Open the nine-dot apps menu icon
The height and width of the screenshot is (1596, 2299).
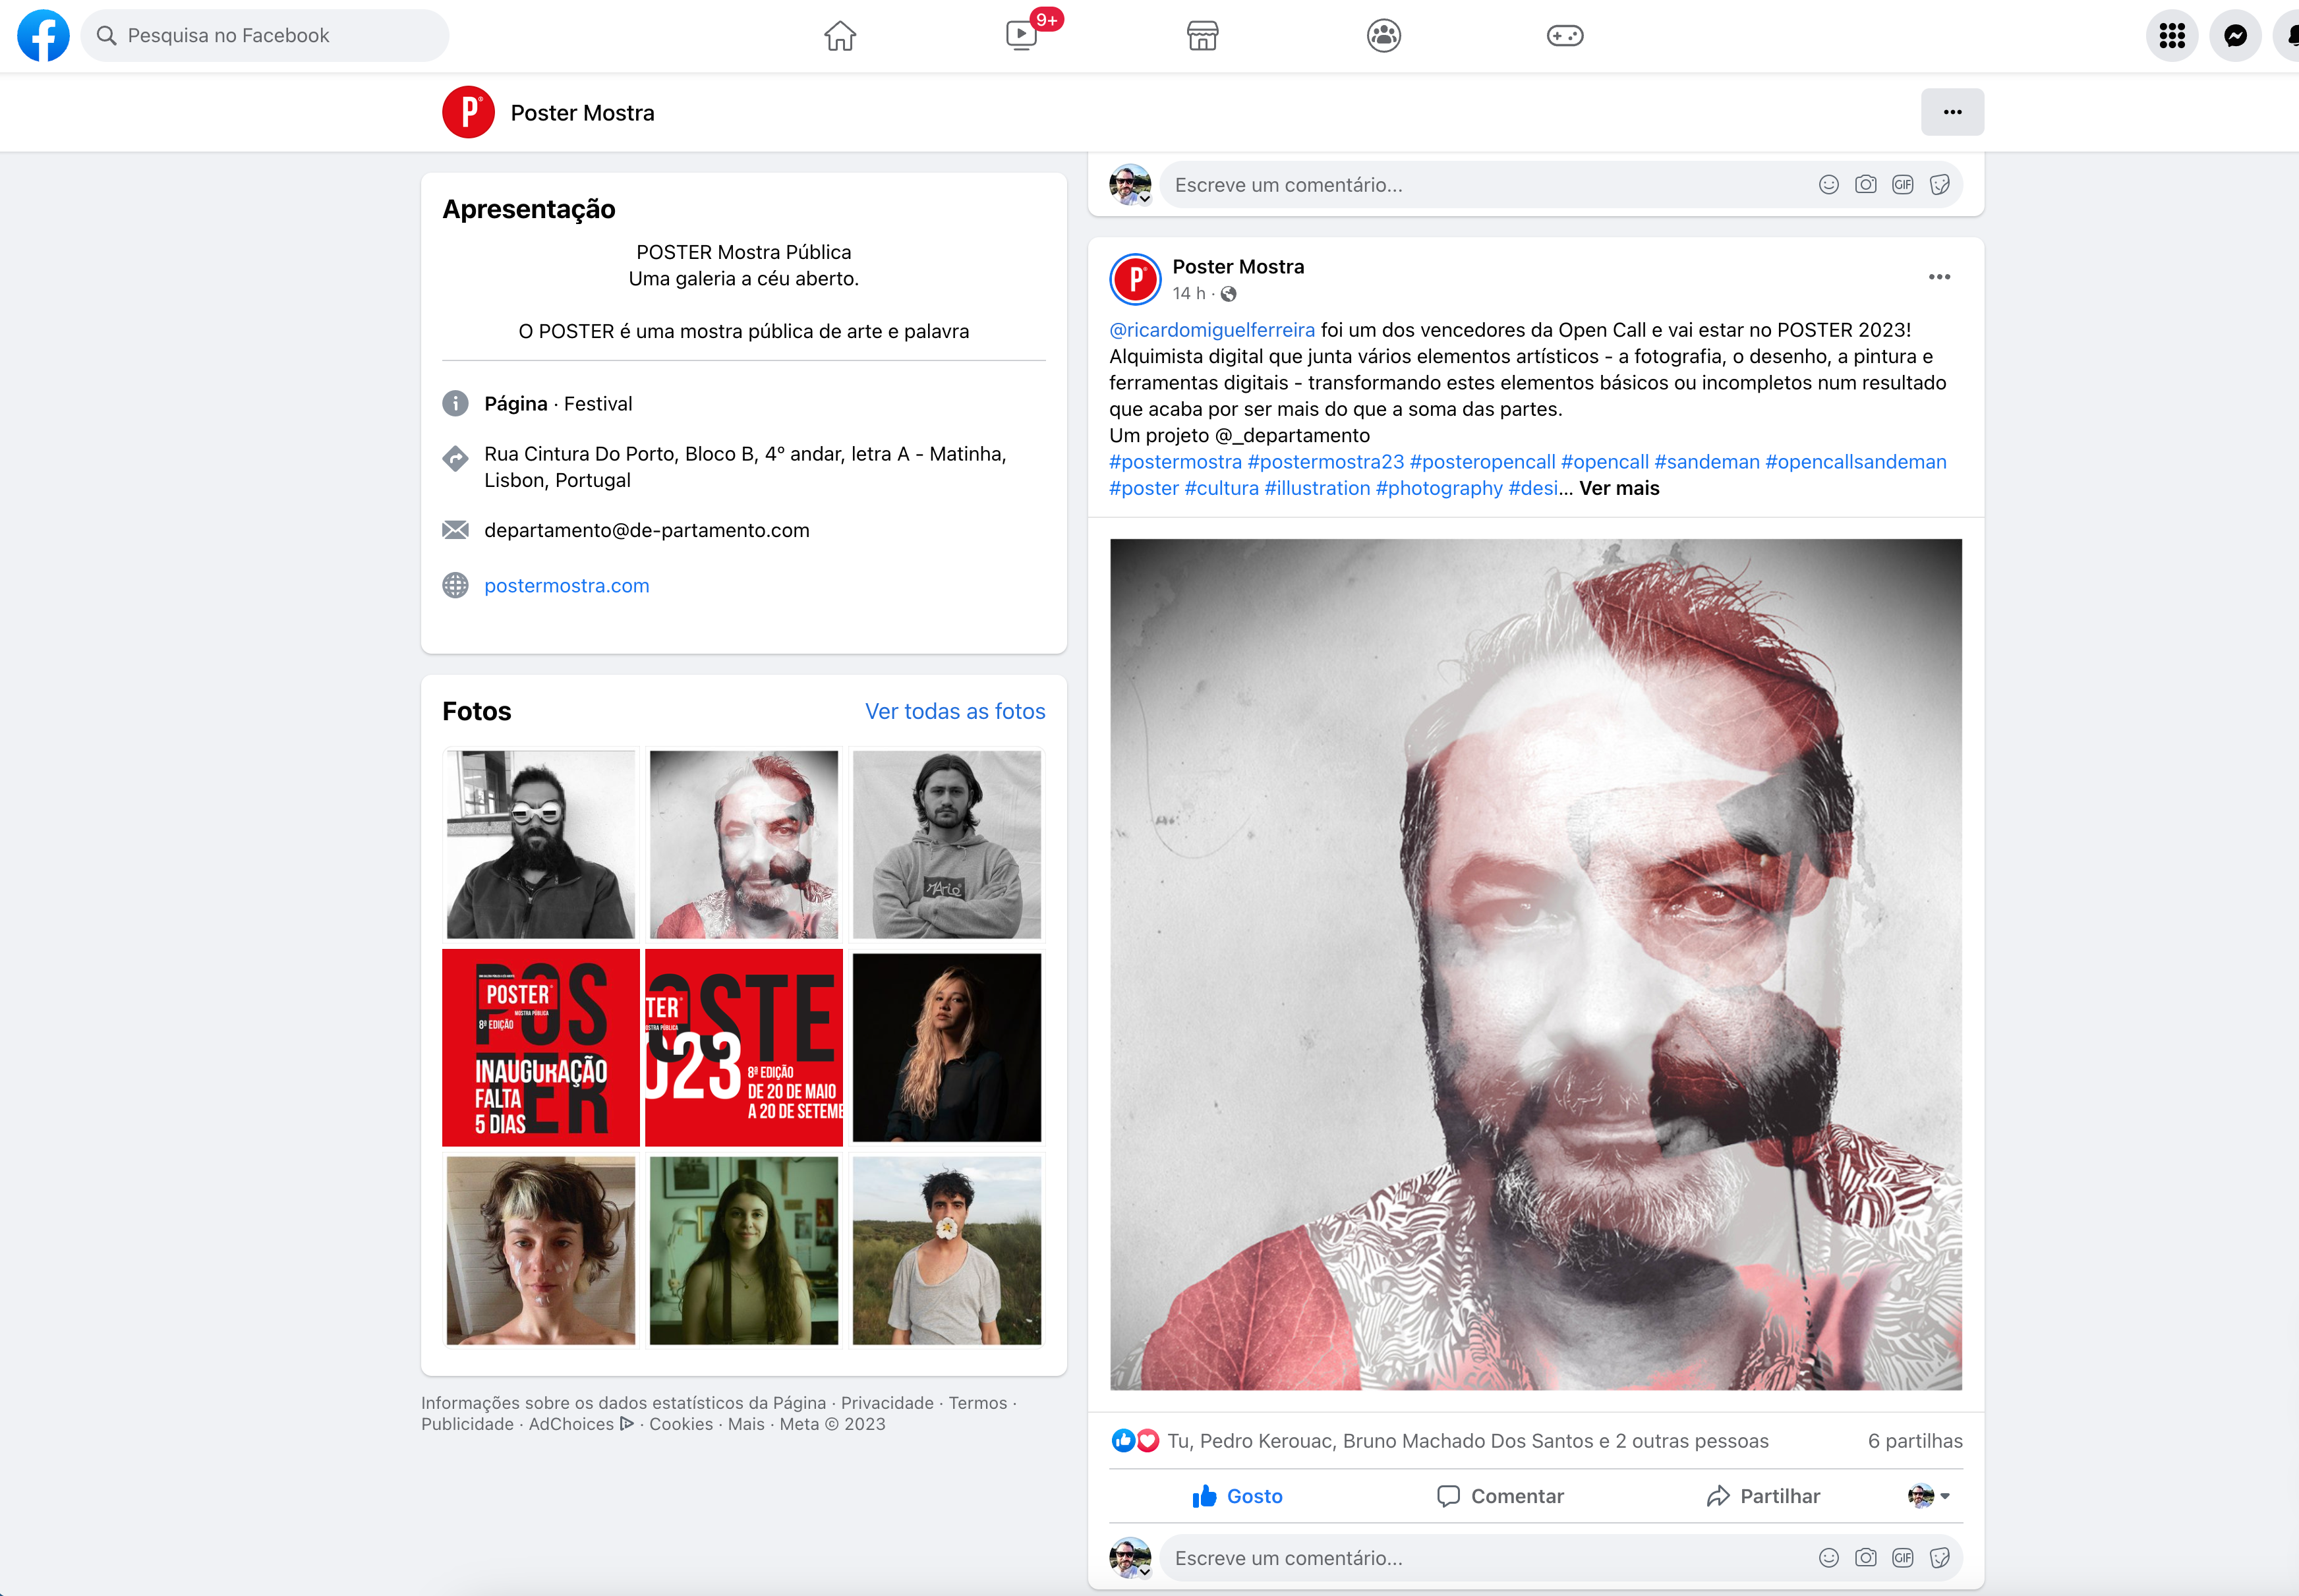coord(2171,36)
